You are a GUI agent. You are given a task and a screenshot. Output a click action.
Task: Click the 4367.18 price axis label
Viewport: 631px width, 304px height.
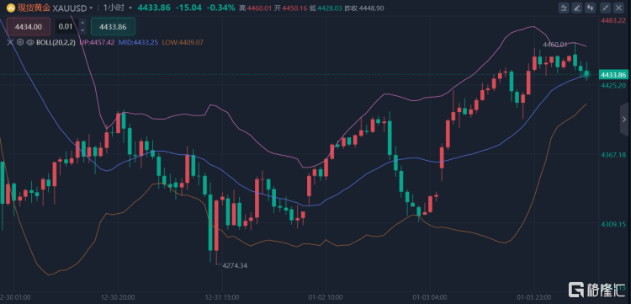click(x=613, y=155)
